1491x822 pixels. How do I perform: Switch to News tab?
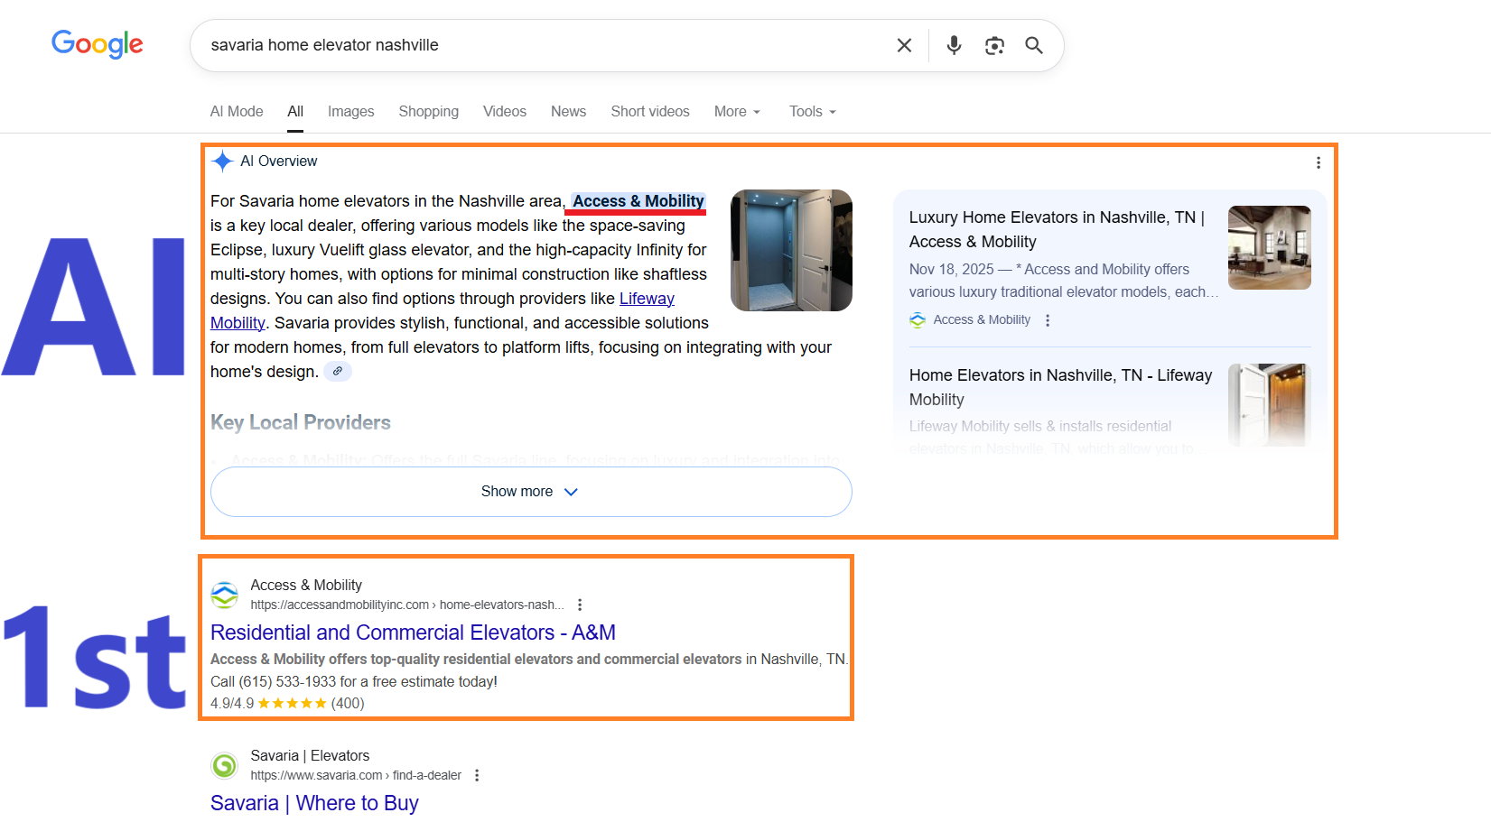pyautogui.click(x=568, y=111)
